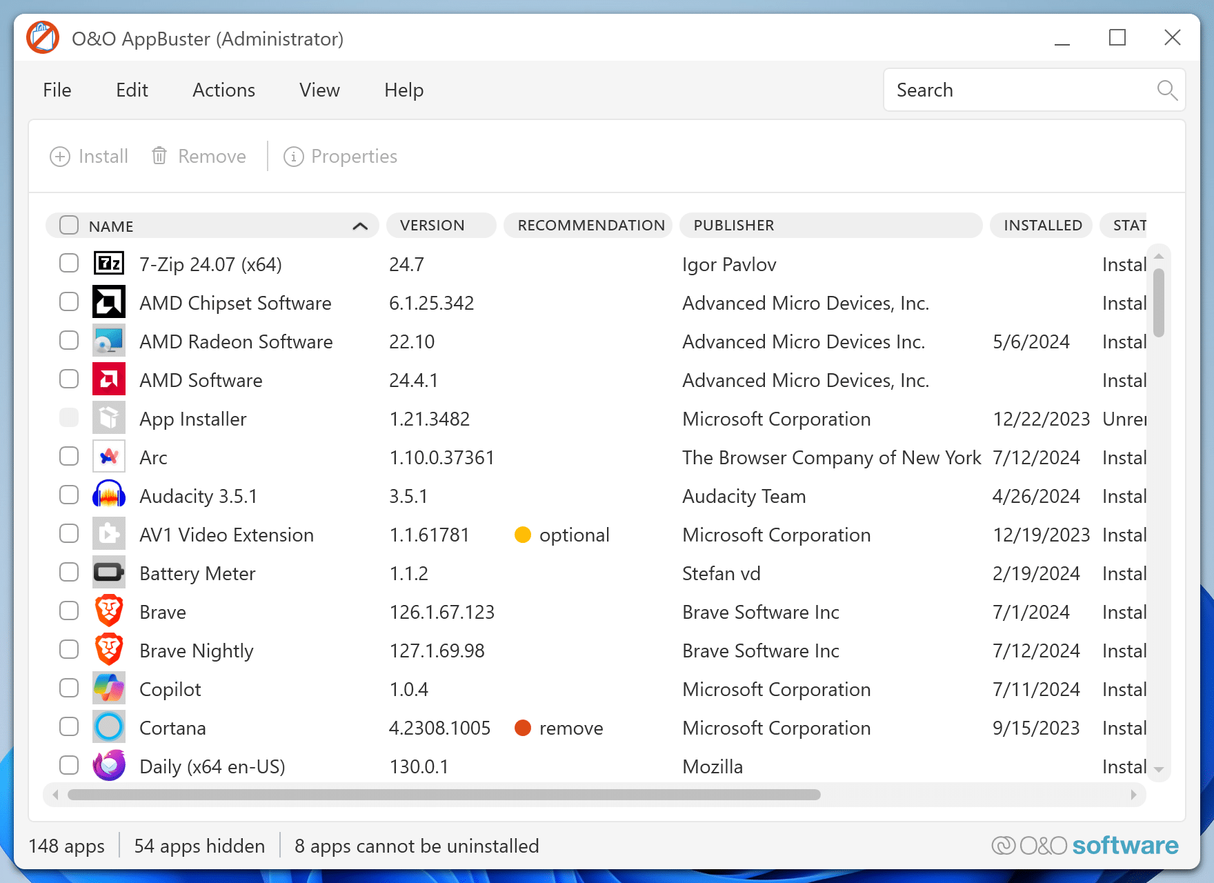1214x883 pixels.
Task: Click inside the Search field
Action: [x=1000, y=90]
